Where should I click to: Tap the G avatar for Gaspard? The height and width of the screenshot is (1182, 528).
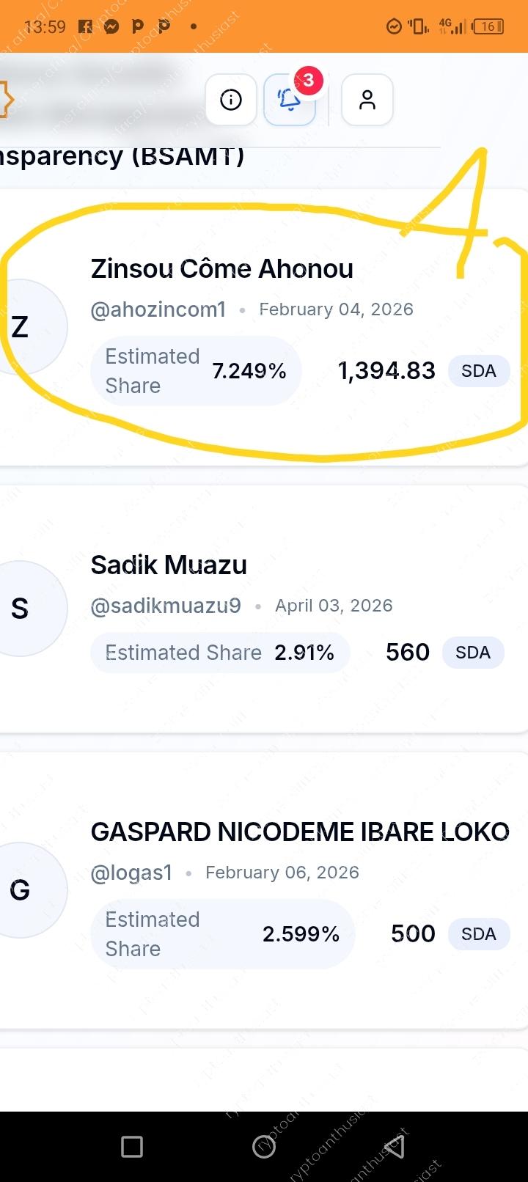click(29, 889)
